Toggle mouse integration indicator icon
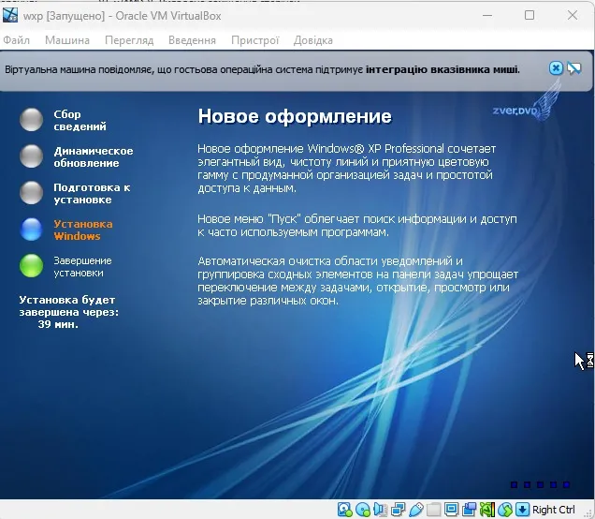This screenshot has width=595, height=519. click(505, 510)
